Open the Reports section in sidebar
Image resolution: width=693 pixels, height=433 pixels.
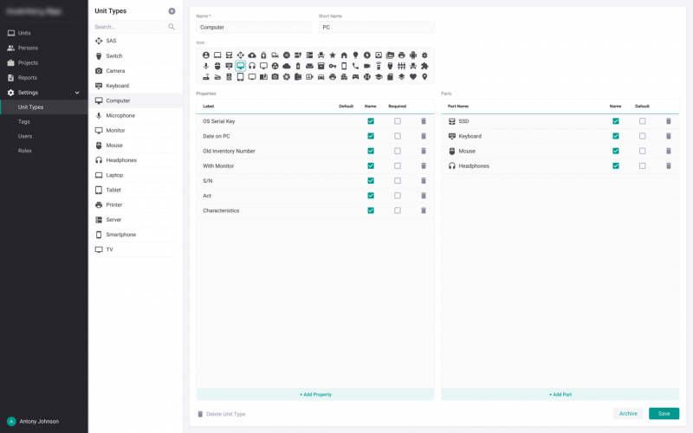(x=28, y=78)
